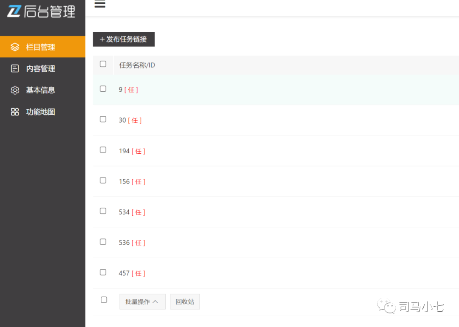Toggle the hamburger menu icon
Image resolution: width=459 pixels, height=327 pixels.
100,3
